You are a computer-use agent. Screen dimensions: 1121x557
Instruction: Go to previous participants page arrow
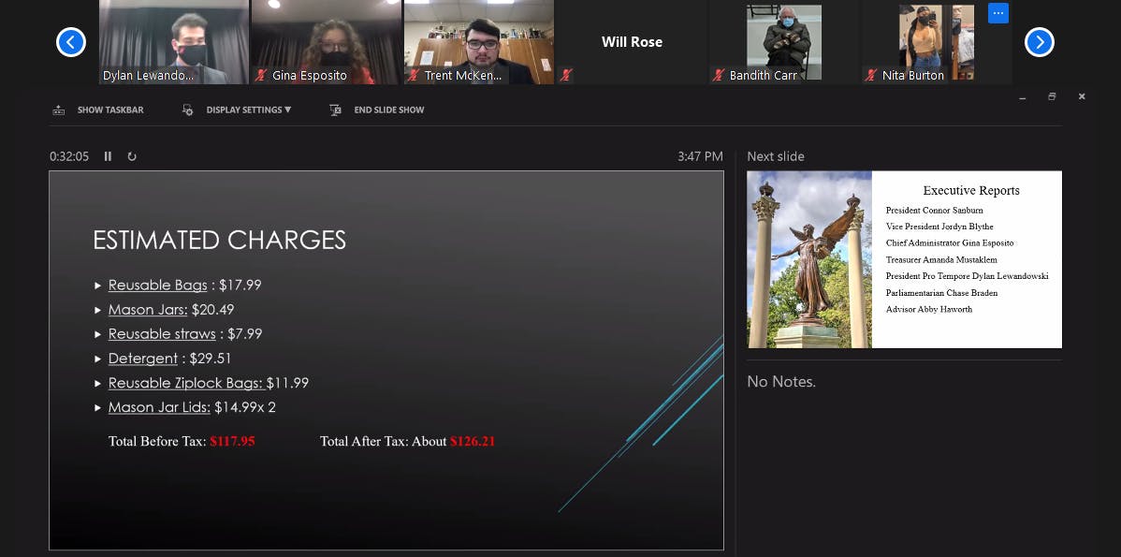(x=71, y=42)
